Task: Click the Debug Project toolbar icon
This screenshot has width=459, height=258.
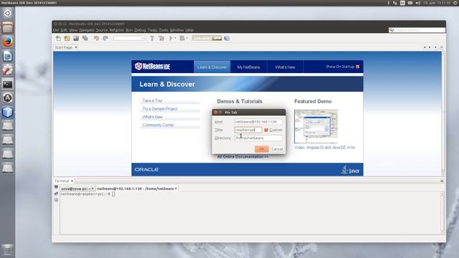Action: click(x=182, y=38)
